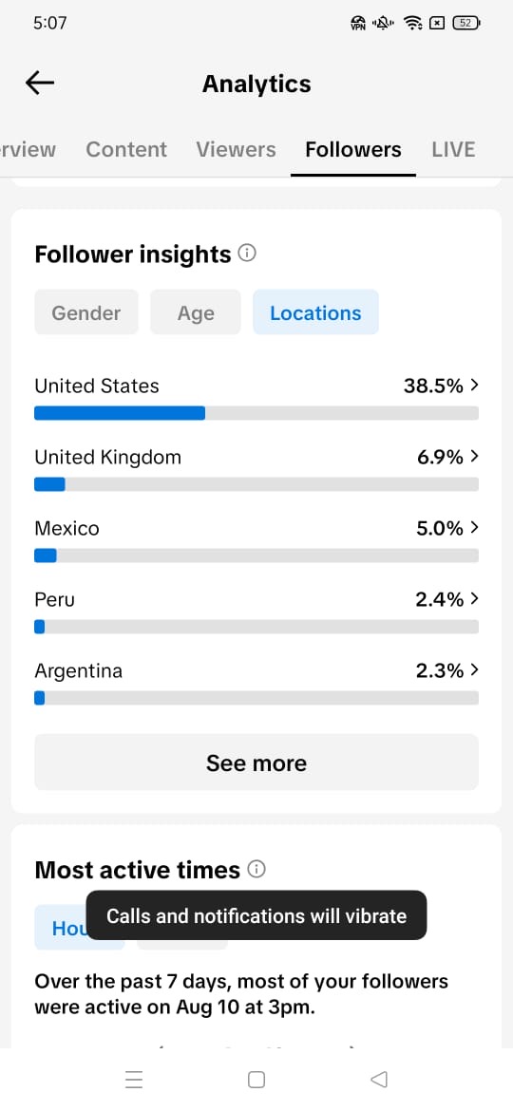Image resolution: width=513 pixels, height=1111 pixels.
Task: Switch to the Content tab
Action: click(x=126, y=149)
